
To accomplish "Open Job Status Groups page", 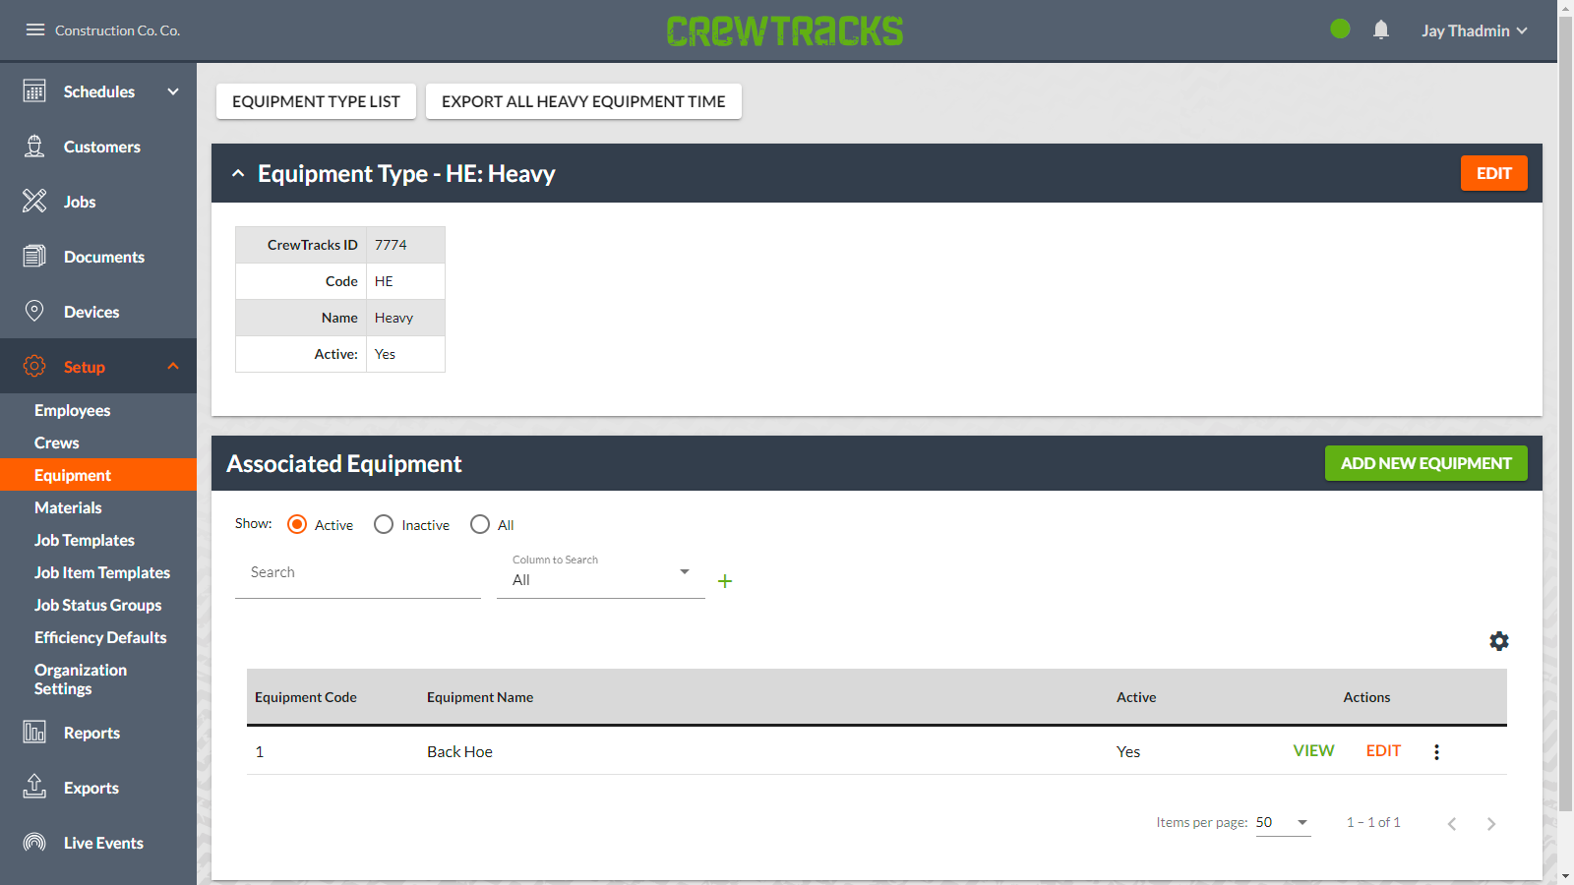I will click(x=98, y=605).
